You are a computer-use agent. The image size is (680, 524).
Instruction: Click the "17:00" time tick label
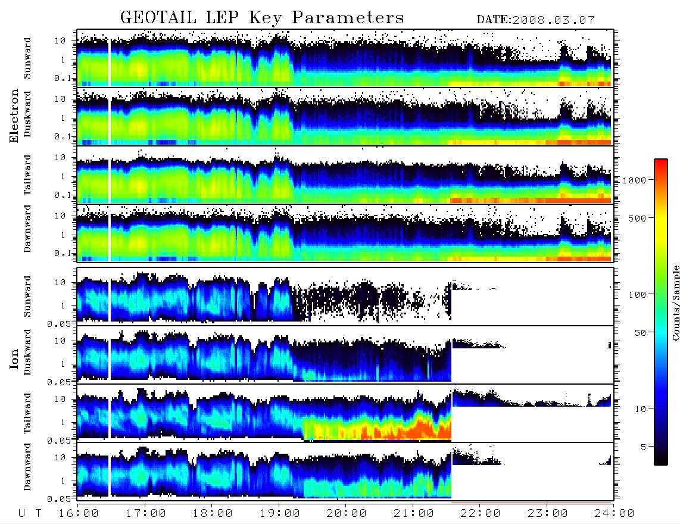pyautogui.click(x=146, y=514)
